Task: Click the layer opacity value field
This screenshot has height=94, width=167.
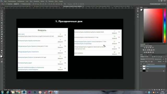Action: point(163,59)
